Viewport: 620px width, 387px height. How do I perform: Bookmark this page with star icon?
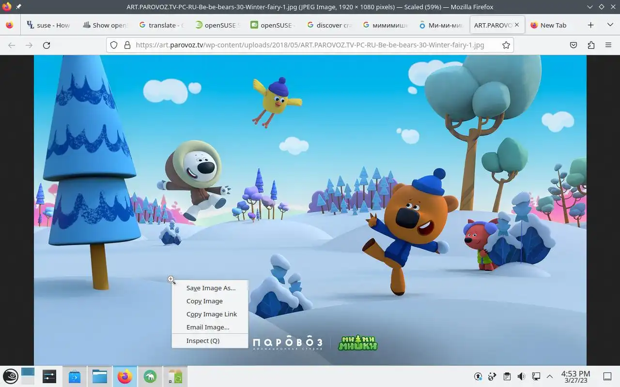(x=506, y=45)
